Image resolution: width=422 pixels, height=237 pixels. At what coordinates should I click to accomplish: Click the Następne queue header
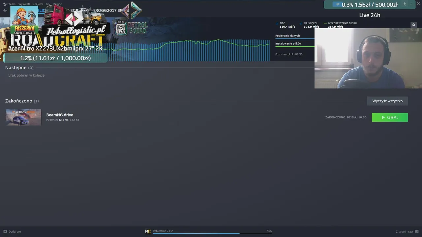[16, 67]
